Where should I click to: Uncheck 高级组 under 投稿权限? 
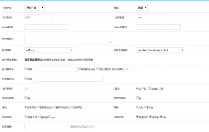point(151,116)
